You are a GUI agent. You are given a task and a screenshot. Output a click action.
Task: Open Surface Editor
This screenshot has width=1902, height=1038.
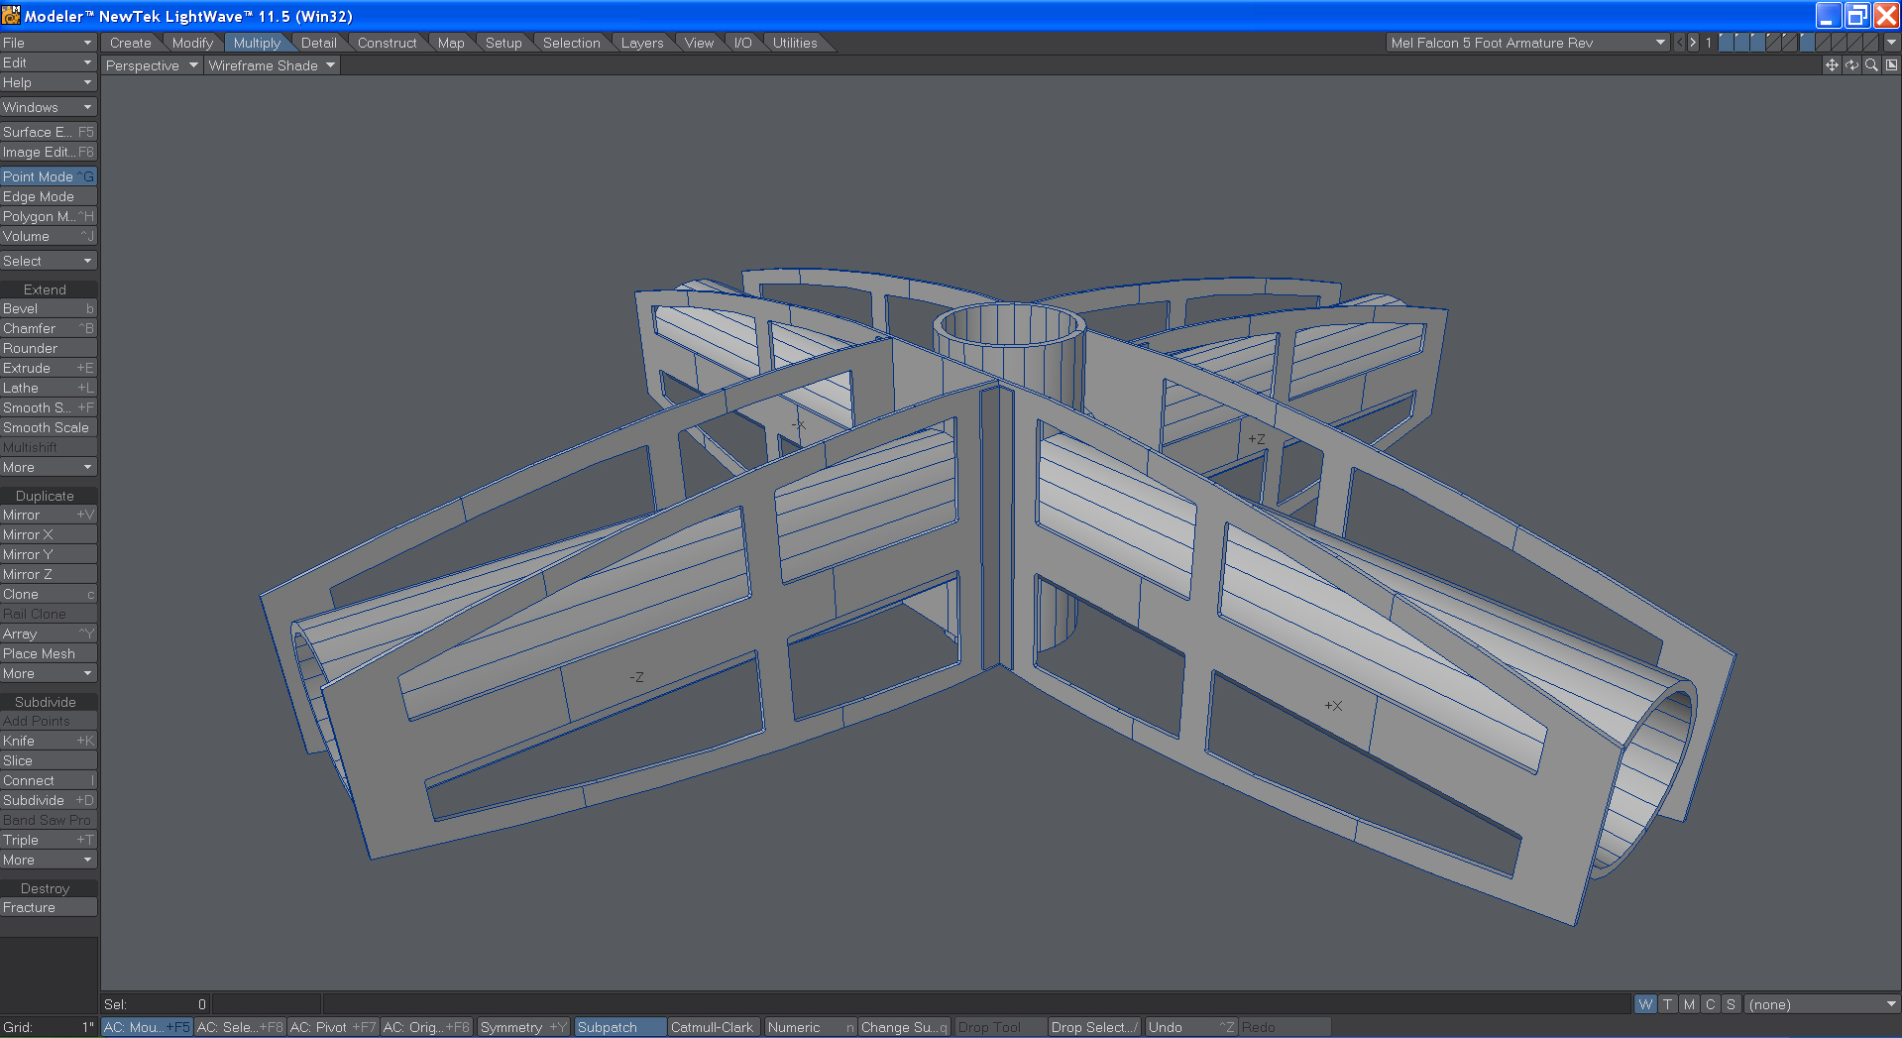(x=49, y=132)
